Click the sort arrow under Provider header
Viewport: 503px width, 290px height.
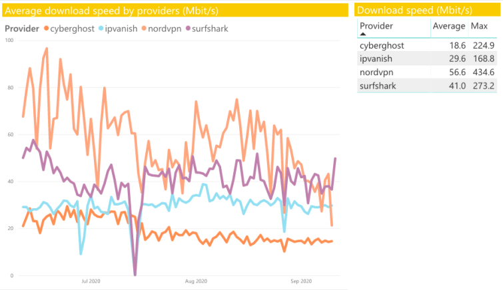[363, 34]
